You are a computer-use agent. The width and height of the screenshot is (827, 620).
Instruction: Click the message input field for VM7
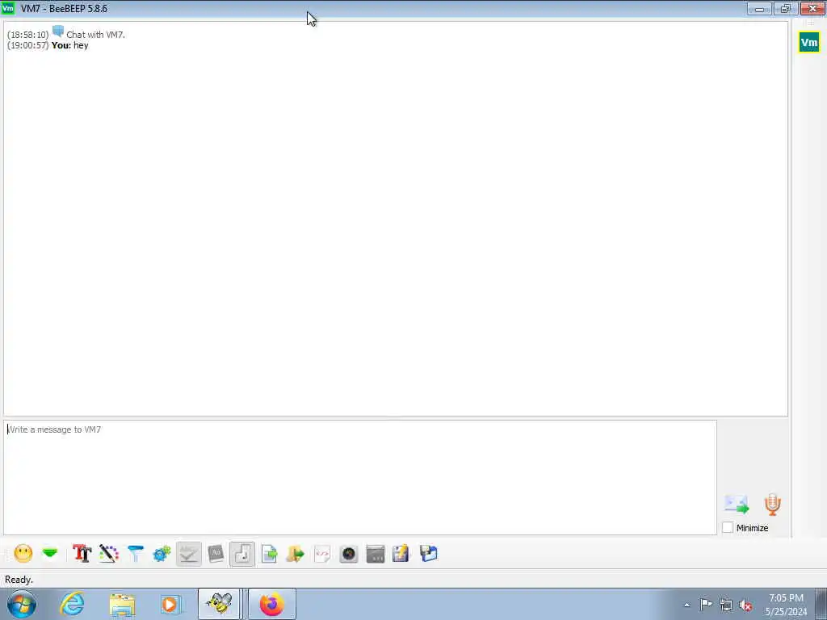360,478
